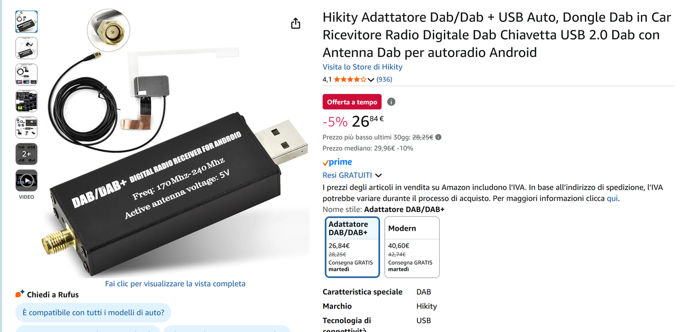Open the 2+ more images thumbnail
The height and width of the screenshot is (332, 683).
pos(26,154)
